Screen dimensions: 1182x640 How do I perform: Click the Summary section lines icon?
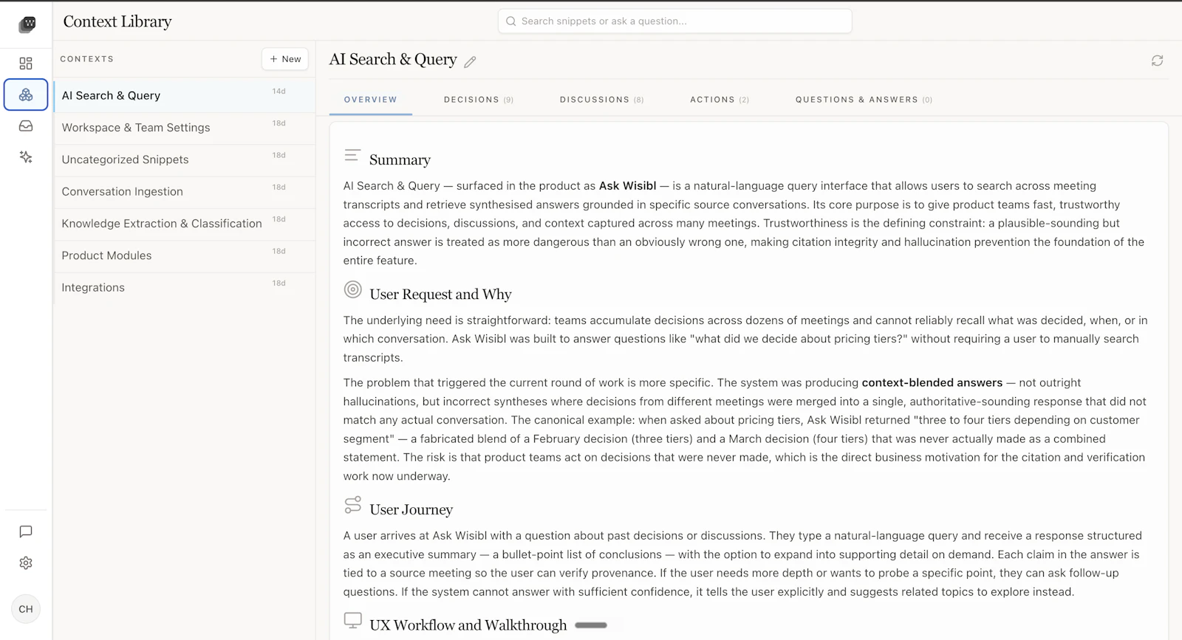352,156
